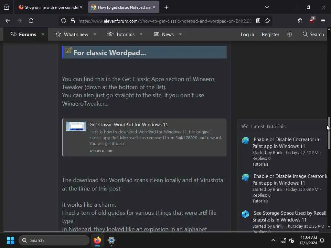The image size is (331, 248).
Task: Close the 'Shop online' tab
Action: [81, 7]
